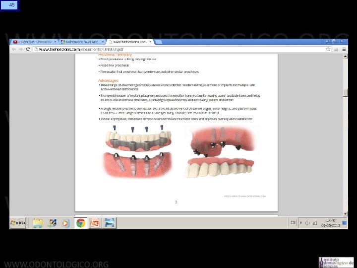Click the volume speaker tray icon
The image size is (357, 268).
pyautogui.click(x=307, y=223)
